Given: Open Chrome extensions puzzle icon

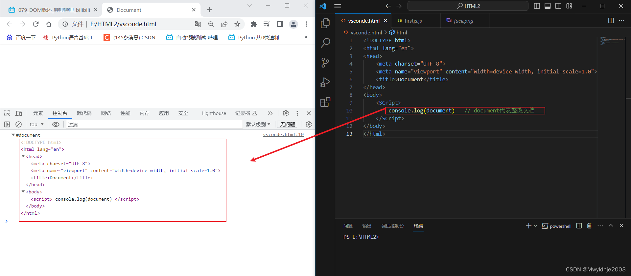Looking at the screenshot, I should (254, 24).
